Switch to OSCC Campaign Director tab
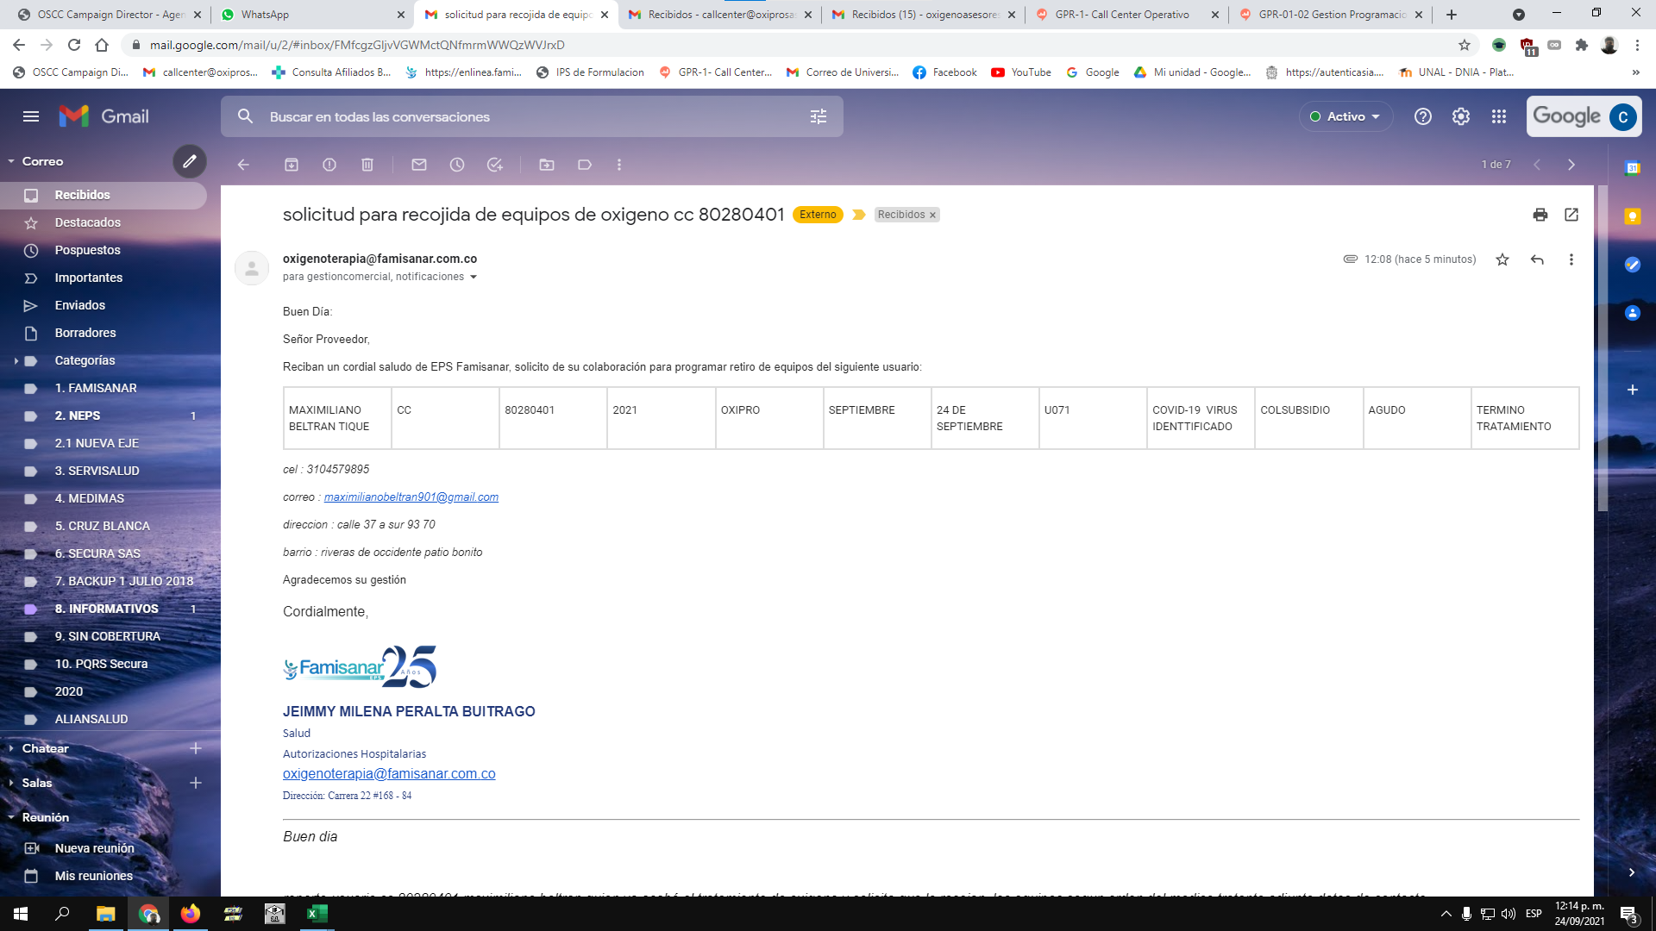Image resolution: width=1656 pixels, height=931 pixels. tap(110, 15)
